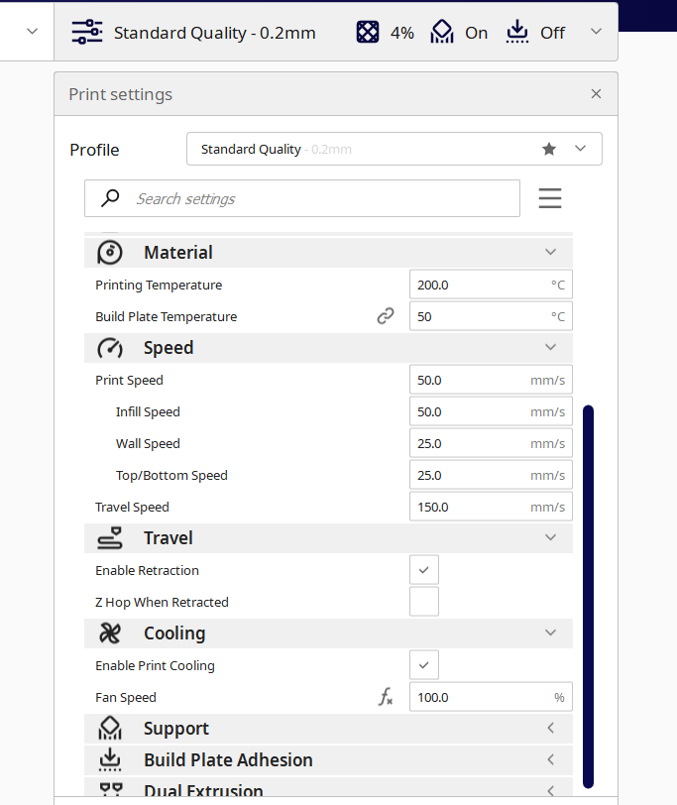Image resolution: width=677 pixels, height=805 pixels.
Task: Toggle the Enable Print Cooling checkbox
Action: [424, 665]
